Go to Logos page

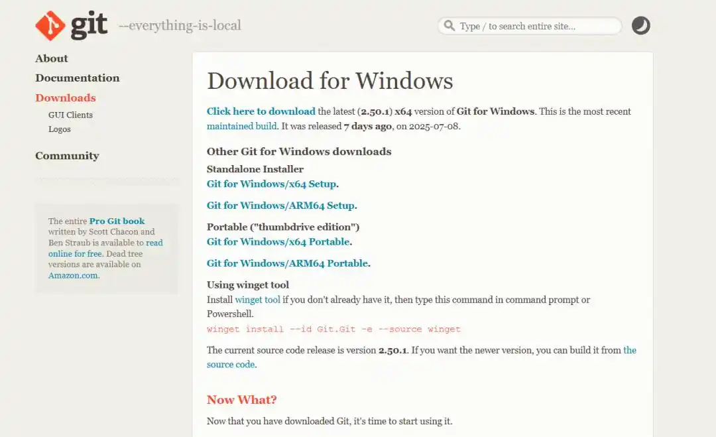click(x=60, y=129)
